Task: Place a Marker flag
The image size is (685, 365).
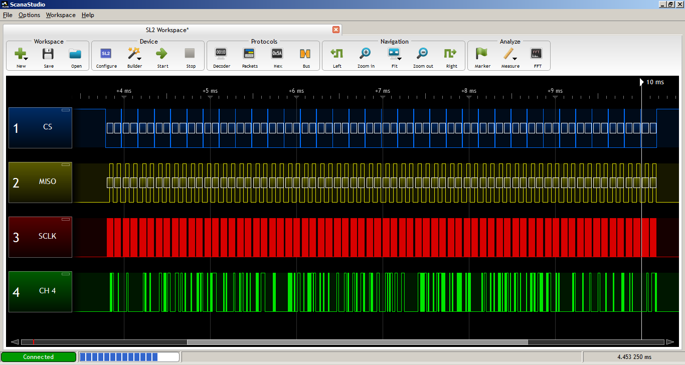Action: (x=482, y=55)
